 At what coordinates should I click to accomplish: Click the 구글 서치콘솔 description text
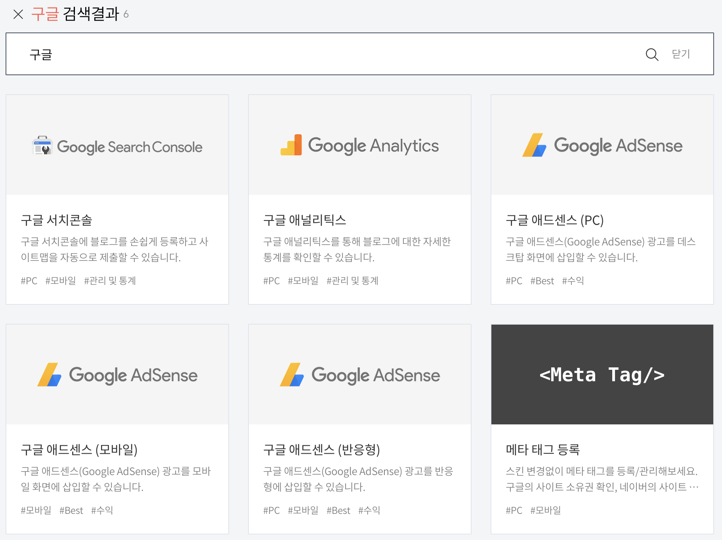coord(115,249)
